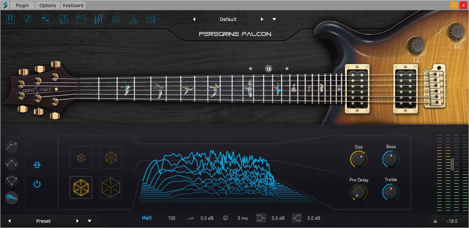Click the Hall reverb type label
The image size is (469, 228).
147,218
